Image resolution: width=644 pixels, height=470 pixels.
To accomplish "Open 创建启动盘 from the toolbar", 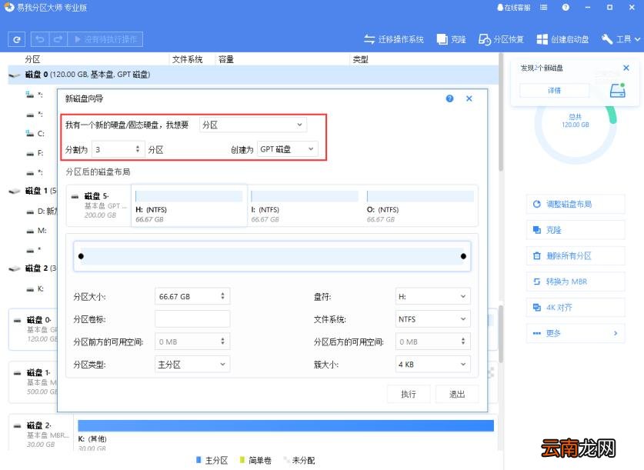I will pyautogui.click(x=562, y=39).
